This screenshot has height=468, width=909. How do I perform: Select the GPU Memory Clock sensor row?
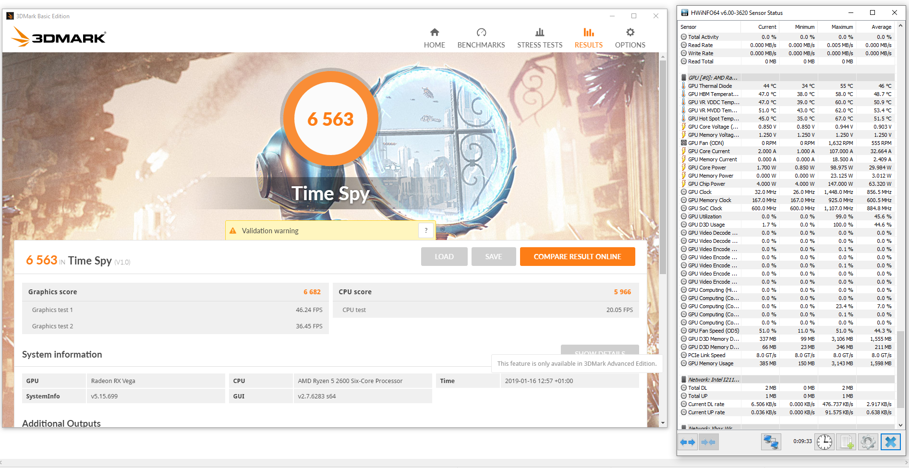(787, 200)
